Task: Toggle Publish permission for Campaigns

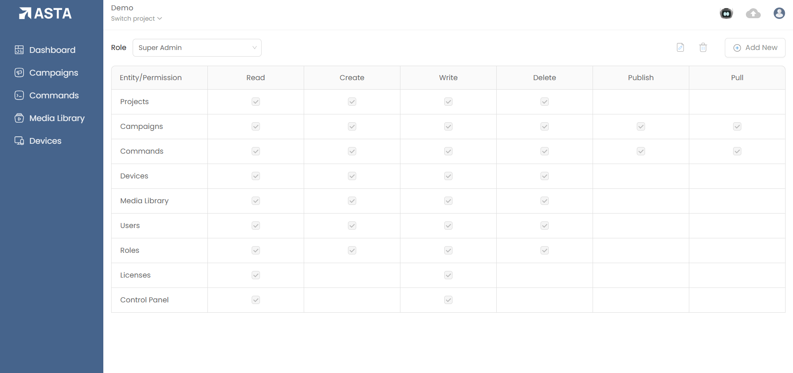Action: [641, 126]
